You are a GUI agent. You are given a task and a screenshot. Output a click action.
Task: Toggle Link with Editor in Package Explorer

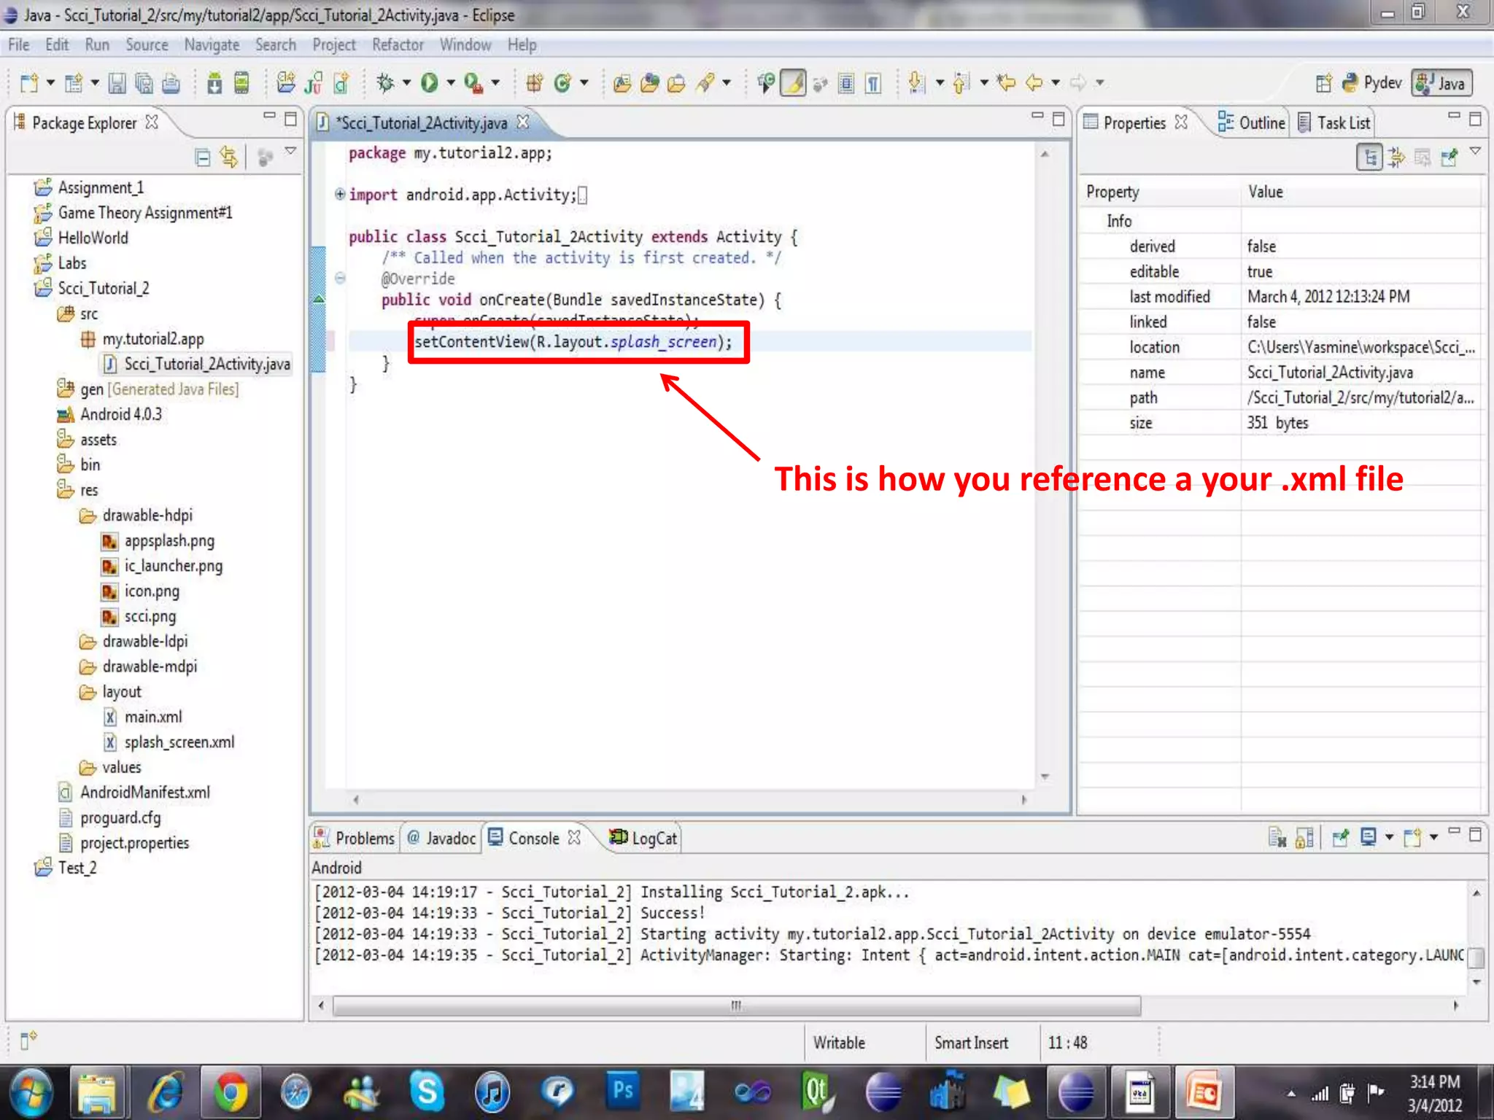point(229,157)
